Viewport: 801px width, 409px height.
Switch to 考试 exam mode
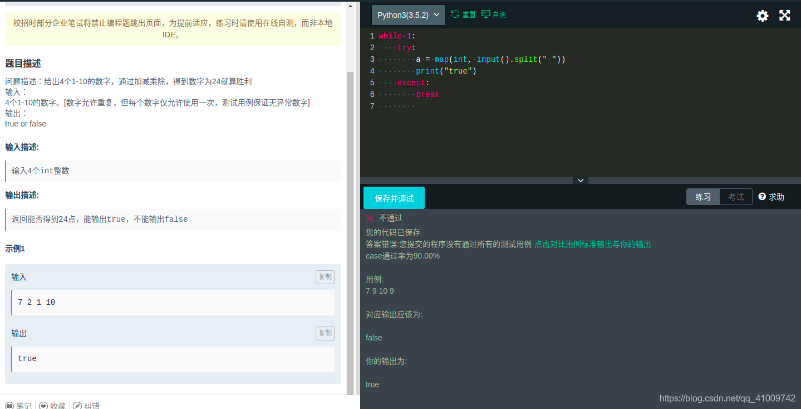(x=736, y=197)
